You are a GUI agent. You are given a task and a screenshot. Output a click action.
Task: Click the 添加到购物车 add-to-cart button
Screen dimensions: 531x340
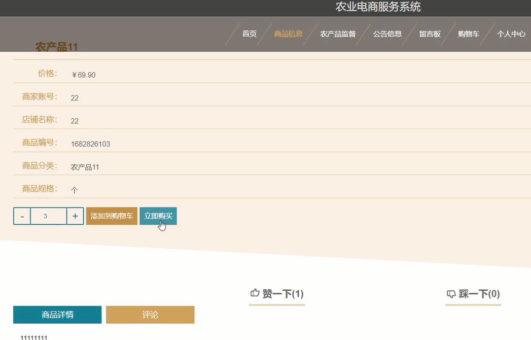pyautogui.click(x=112, y=216)
